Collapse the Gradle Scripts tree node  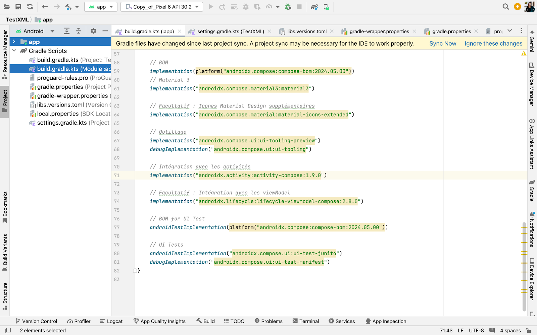[14, 51]
